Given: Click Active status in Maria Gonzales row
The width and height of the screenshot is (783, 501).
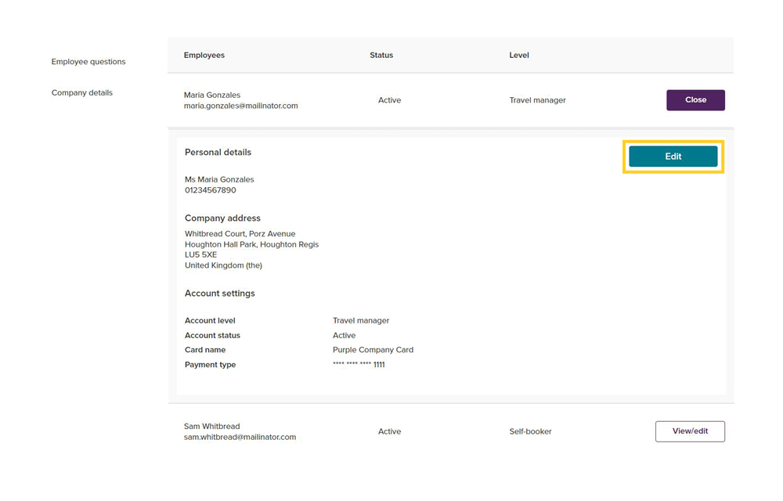Looking at the screenshot, I should coord(389,99).
